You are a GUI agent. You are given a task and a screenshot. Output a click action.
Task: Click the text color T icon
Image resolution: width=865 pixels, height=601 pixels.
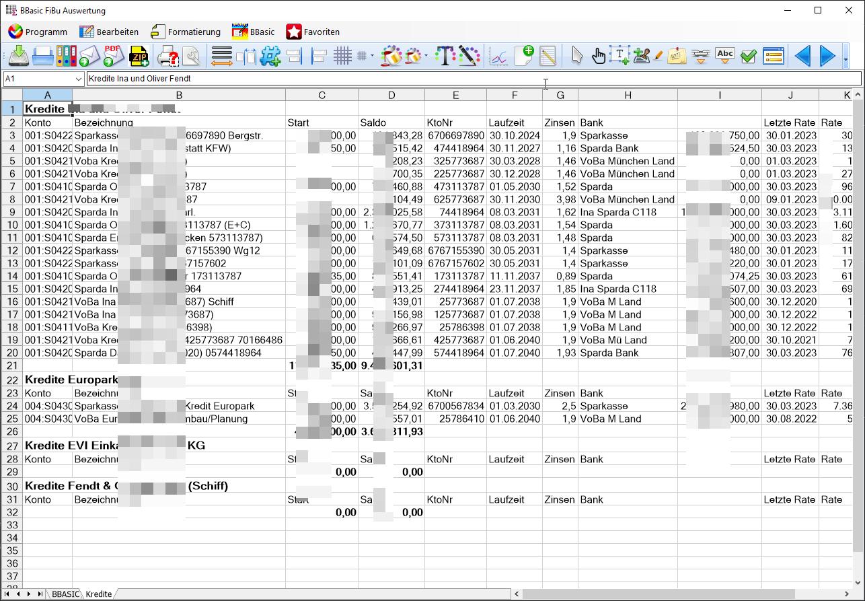pyautogui.click(x=445, y=57)
